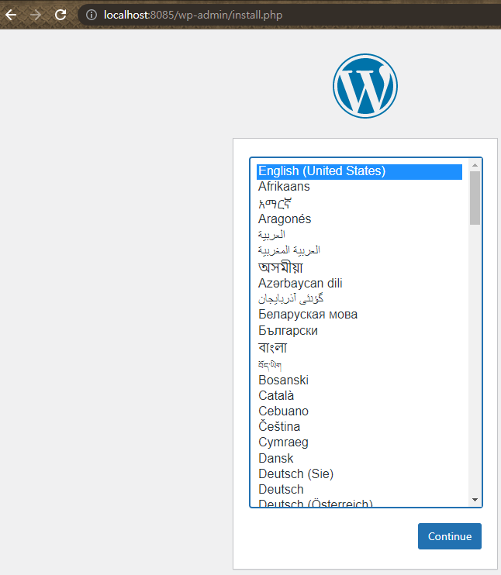Reload the page with the refresh icon
This screenshot has height=575, width=501.
click(60, 15)
